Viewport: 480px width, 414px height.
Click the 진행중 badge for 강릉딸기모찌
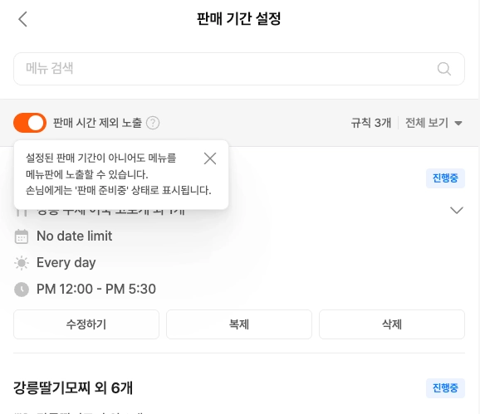pyautogui.click(x=445, y=388)
